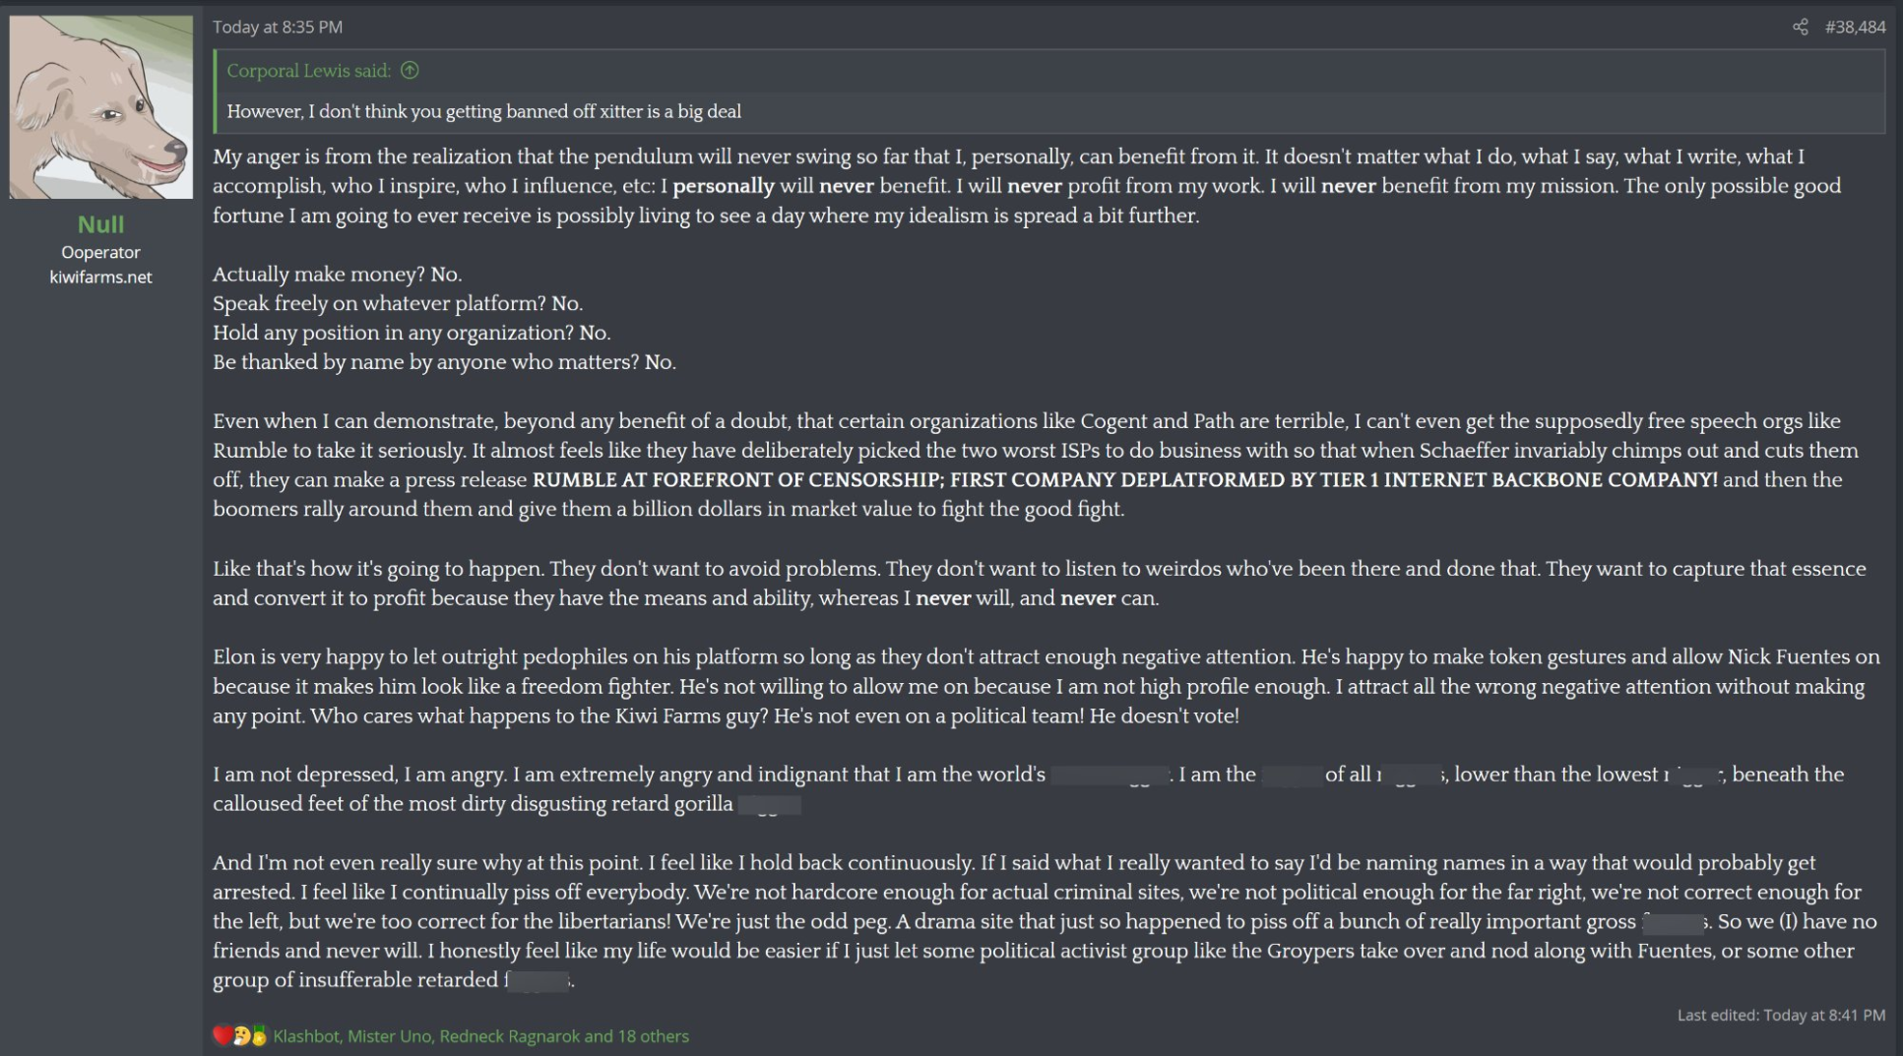Open the profile of user Null
1903x1056 pixels.
tap(100, 224)
